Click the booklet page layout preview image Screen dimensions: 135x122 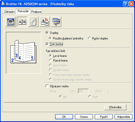23,52
